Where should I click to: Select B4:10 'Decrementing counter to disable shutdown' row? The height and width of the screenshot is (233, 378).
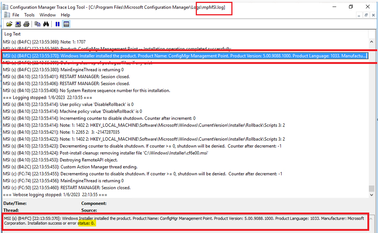tap(186, 146)
